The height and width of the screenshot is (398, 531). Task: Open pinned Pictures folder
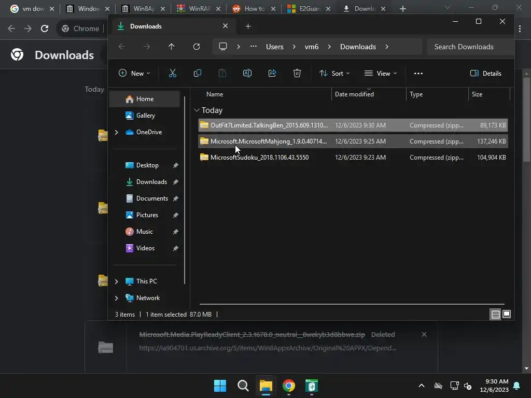pyautogui.click(x=144, y=215)
